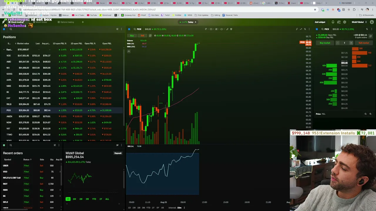Search in the Recent orders widget
376x211 pixels.
click(x=11, y=145)
